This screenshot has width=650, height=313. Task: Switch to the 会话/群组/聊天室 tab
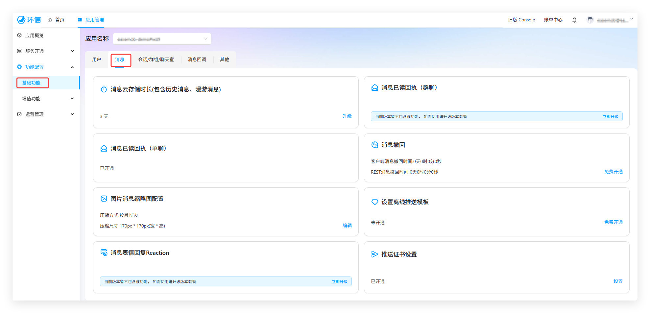click(156, 60)
